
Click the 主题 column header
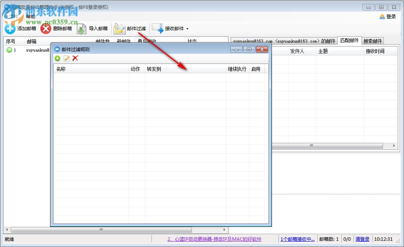[x=340, y=51]
